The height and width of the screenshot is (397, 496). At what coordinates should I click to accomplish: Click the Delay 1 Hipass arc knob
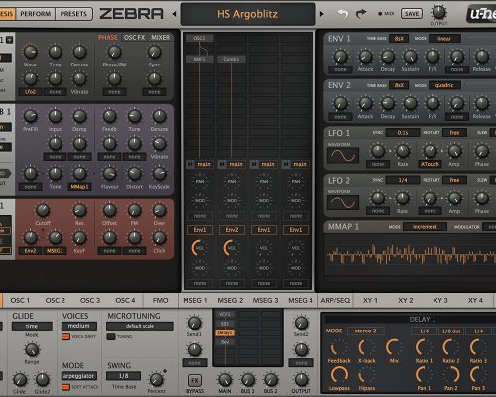click(366, 376)
